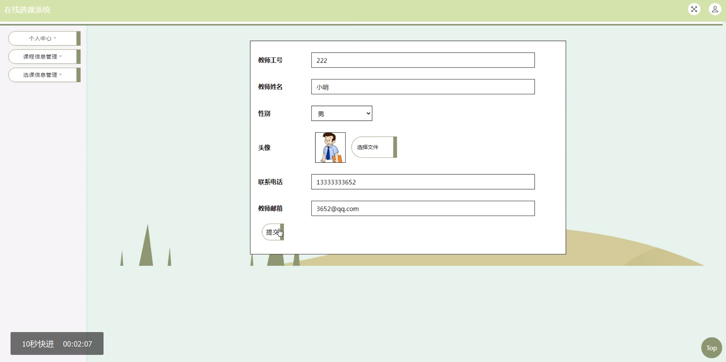Click the fullscreen expand icon
This screenshot has width=726, height=362.
click(694, 9)
